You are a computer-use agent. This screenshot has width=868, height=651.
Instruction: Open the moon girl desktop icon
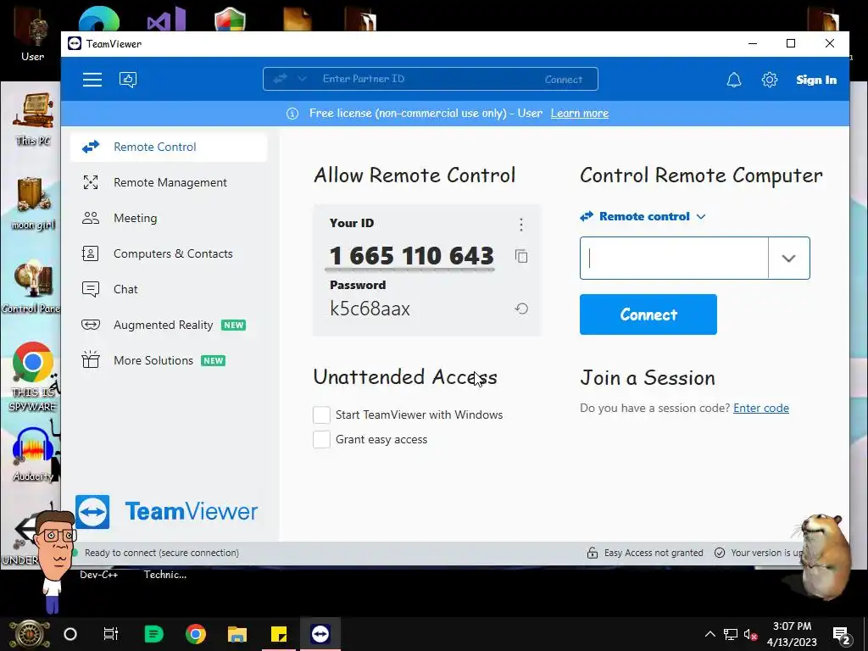pos(33,203)
